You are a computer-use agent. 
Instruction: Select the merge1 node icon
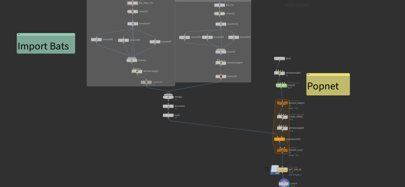click(x=168, y=97)
